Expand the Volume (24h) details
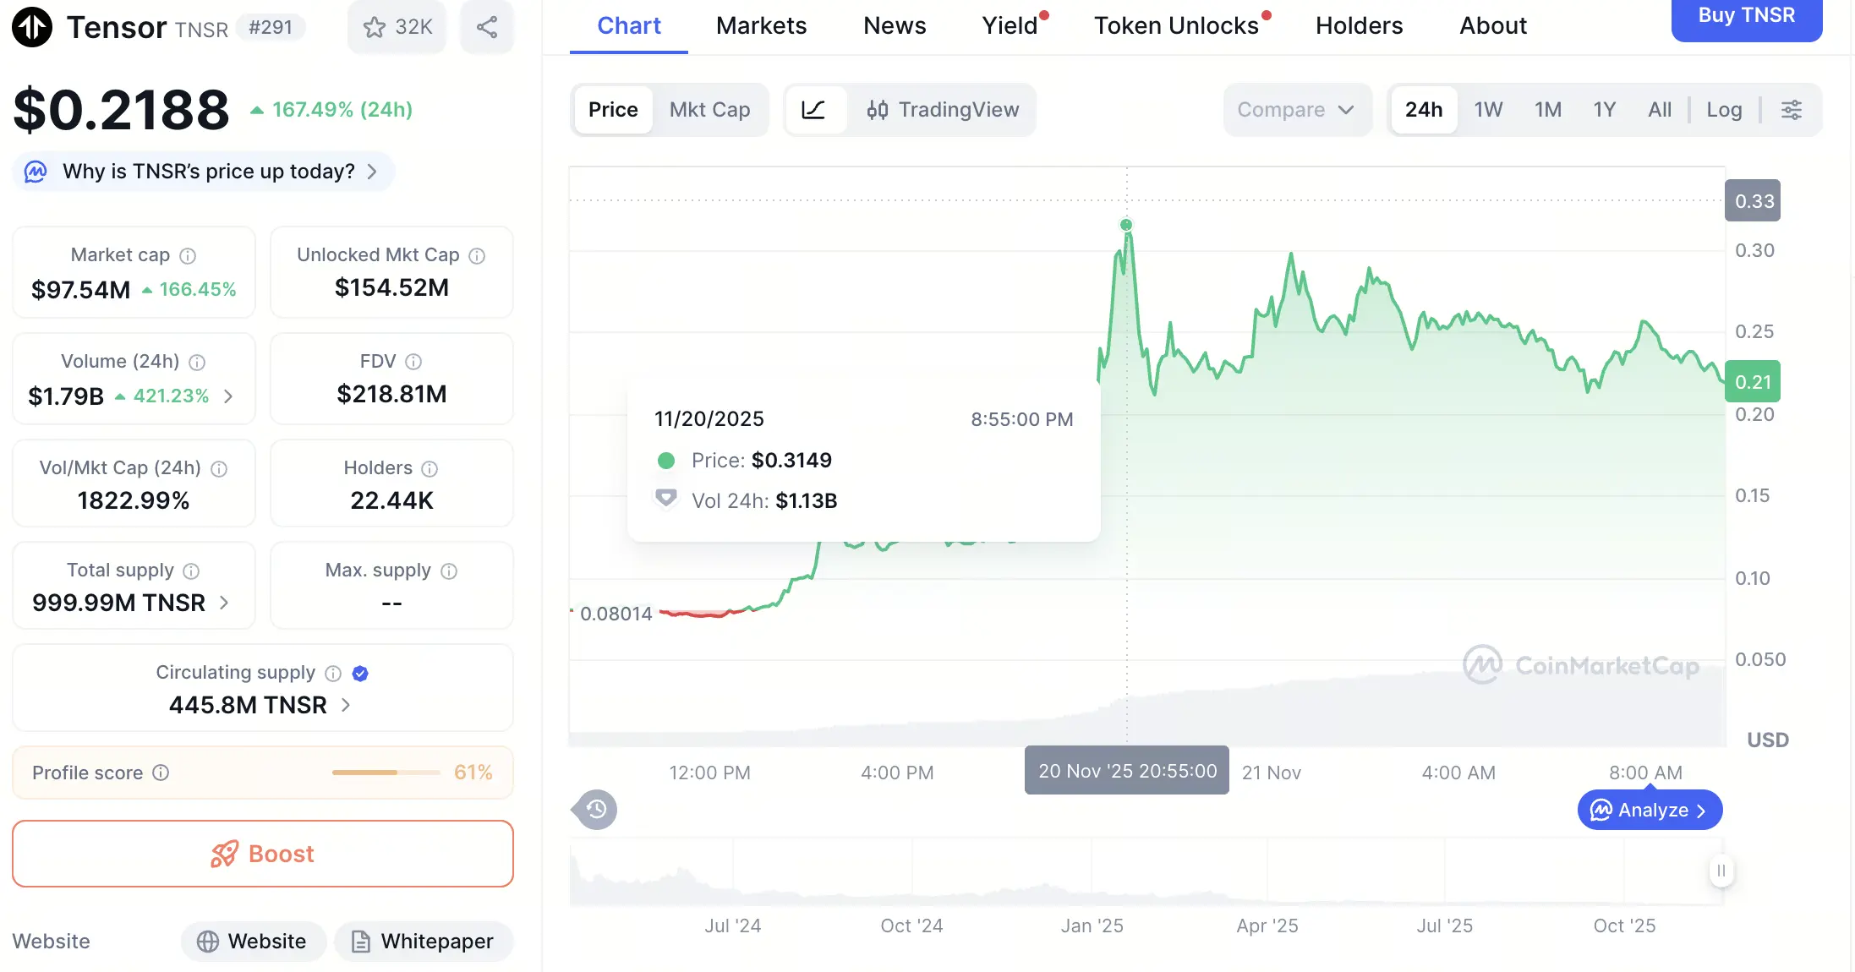Viewport: 1855px width, 972px height. pyautogui.click(x=229, y=396)
